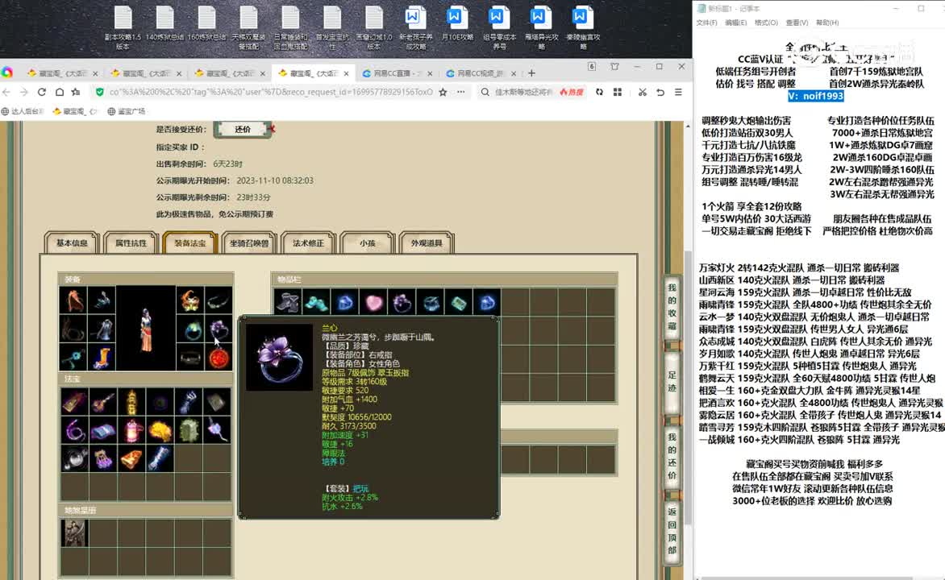Click 返回顶部 side button

(x=672, y=531)
